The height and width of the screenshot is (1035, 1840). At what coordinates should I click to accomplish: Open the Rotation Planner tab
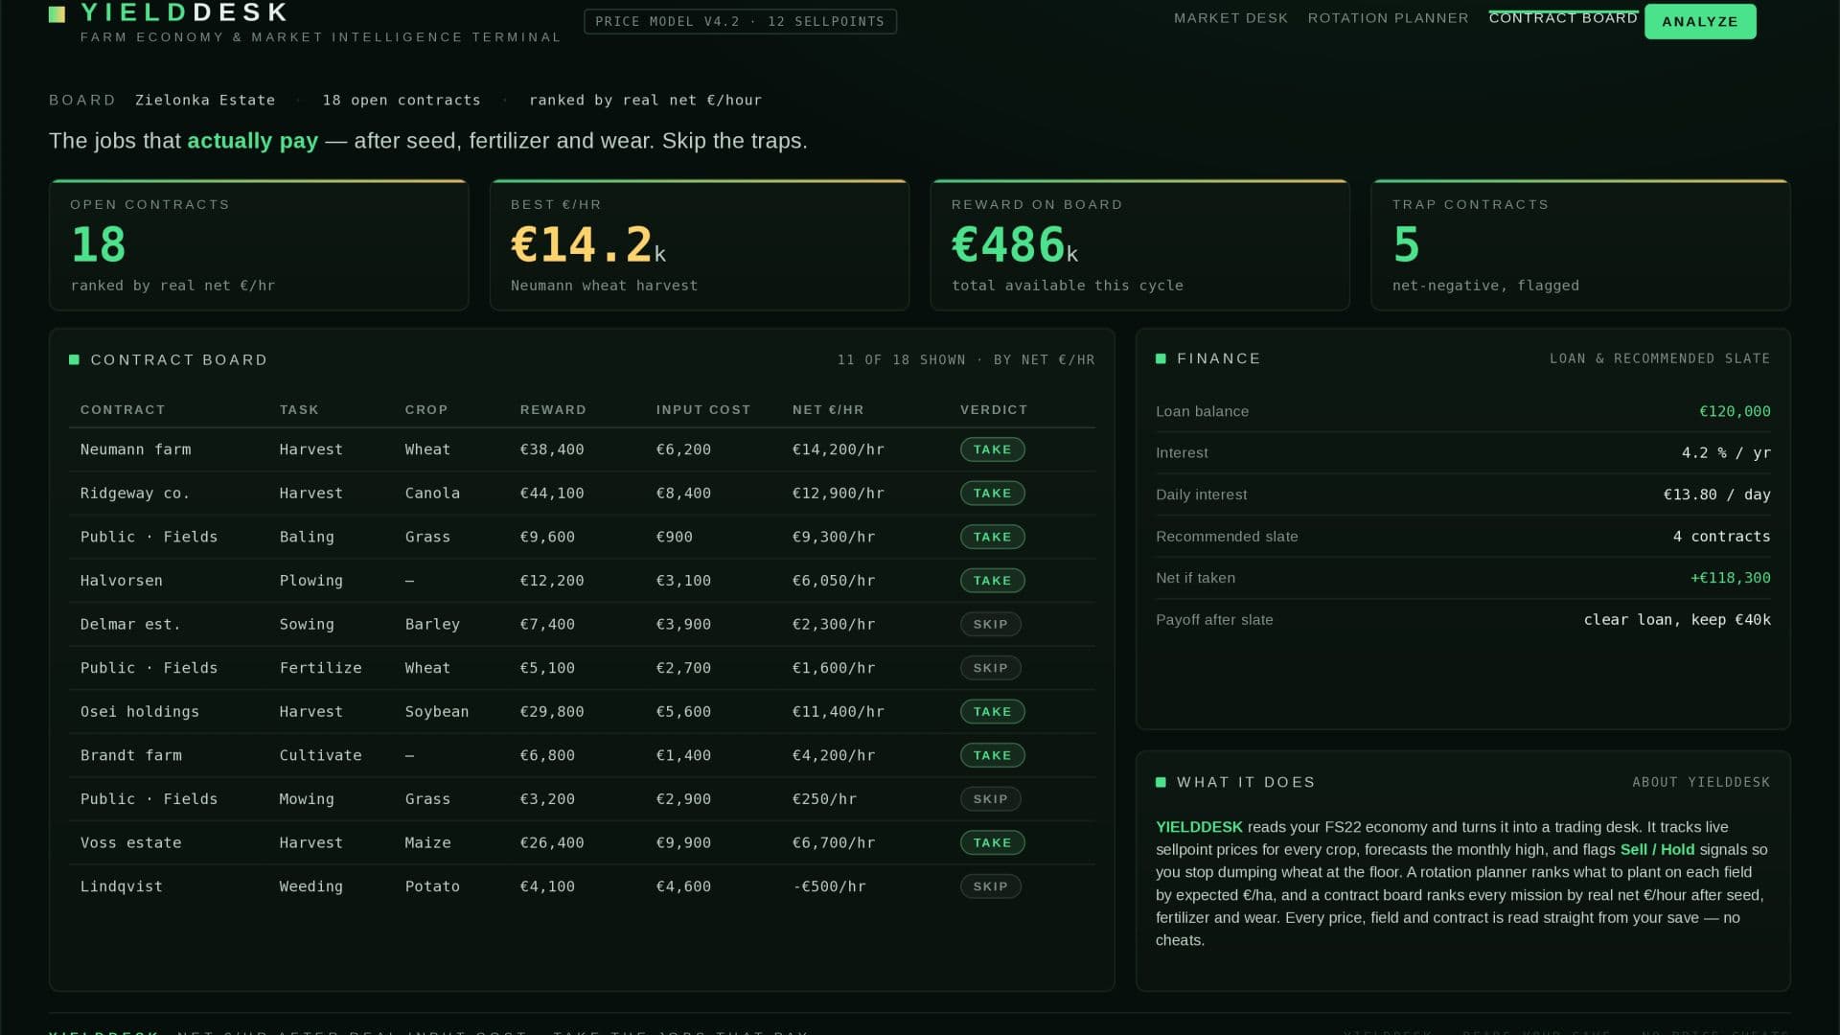pyautogui.click(x=1388, y=18)
